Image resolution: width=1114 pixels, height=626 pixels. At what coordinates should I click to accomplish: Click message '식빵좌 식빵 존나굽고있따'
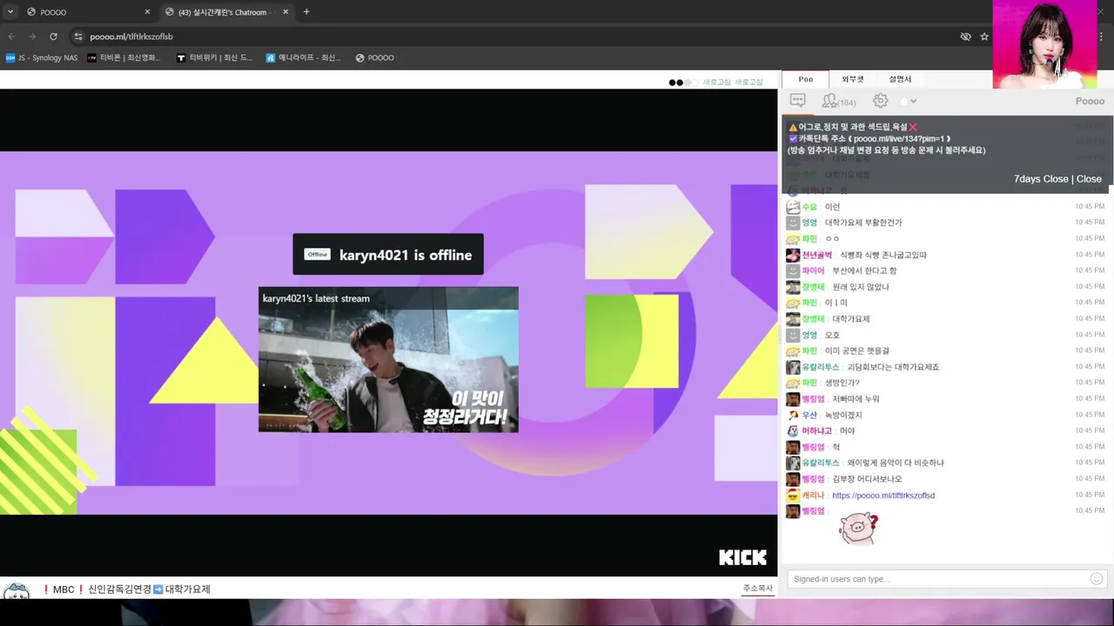pos(883,255)
